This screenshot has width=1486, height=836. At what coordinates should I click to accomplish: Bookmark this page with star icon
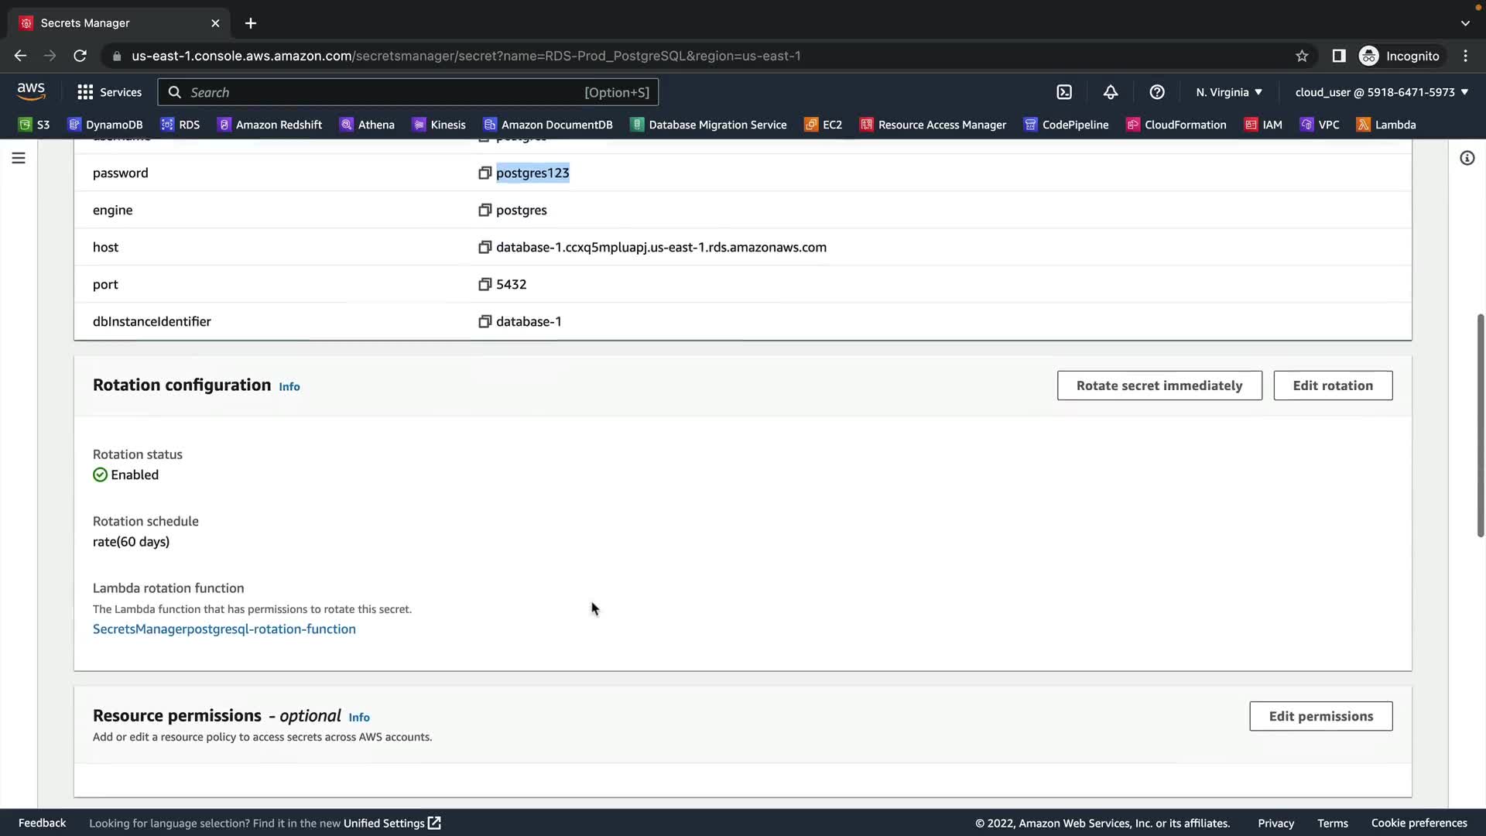[1302, 56]
